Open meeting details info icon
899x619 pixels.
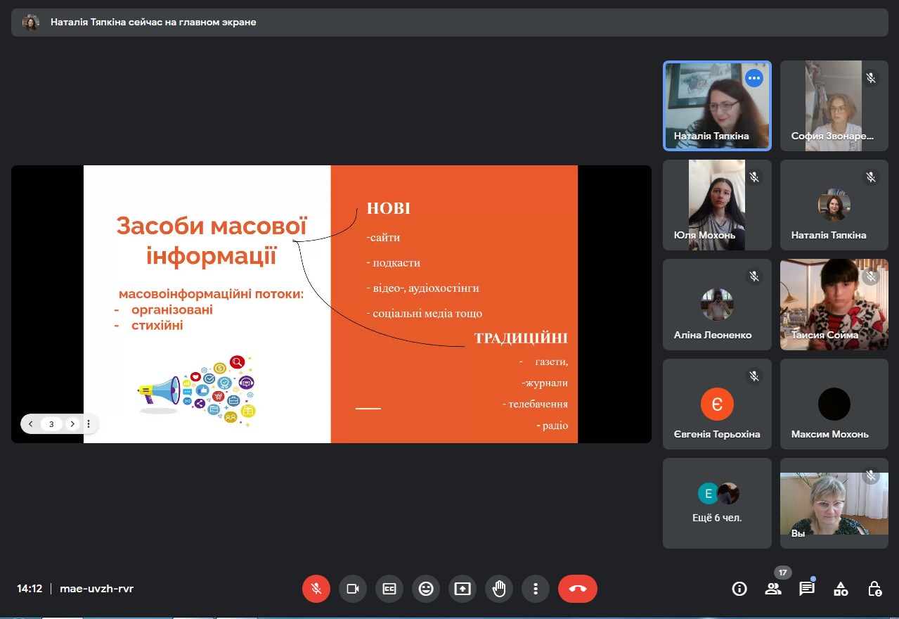[739, 589]
